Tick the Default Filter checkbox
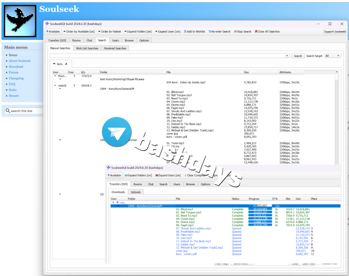 point(319,263)
